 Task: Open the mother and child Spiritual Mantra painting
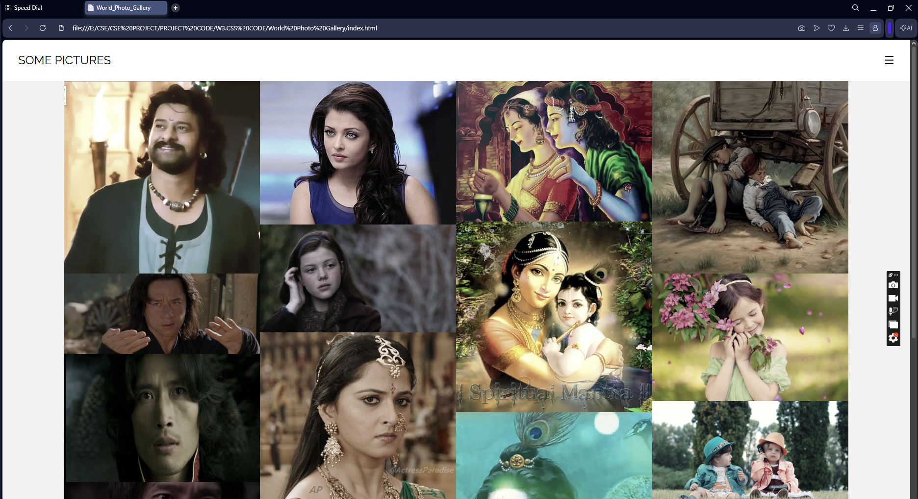(554, 317)
